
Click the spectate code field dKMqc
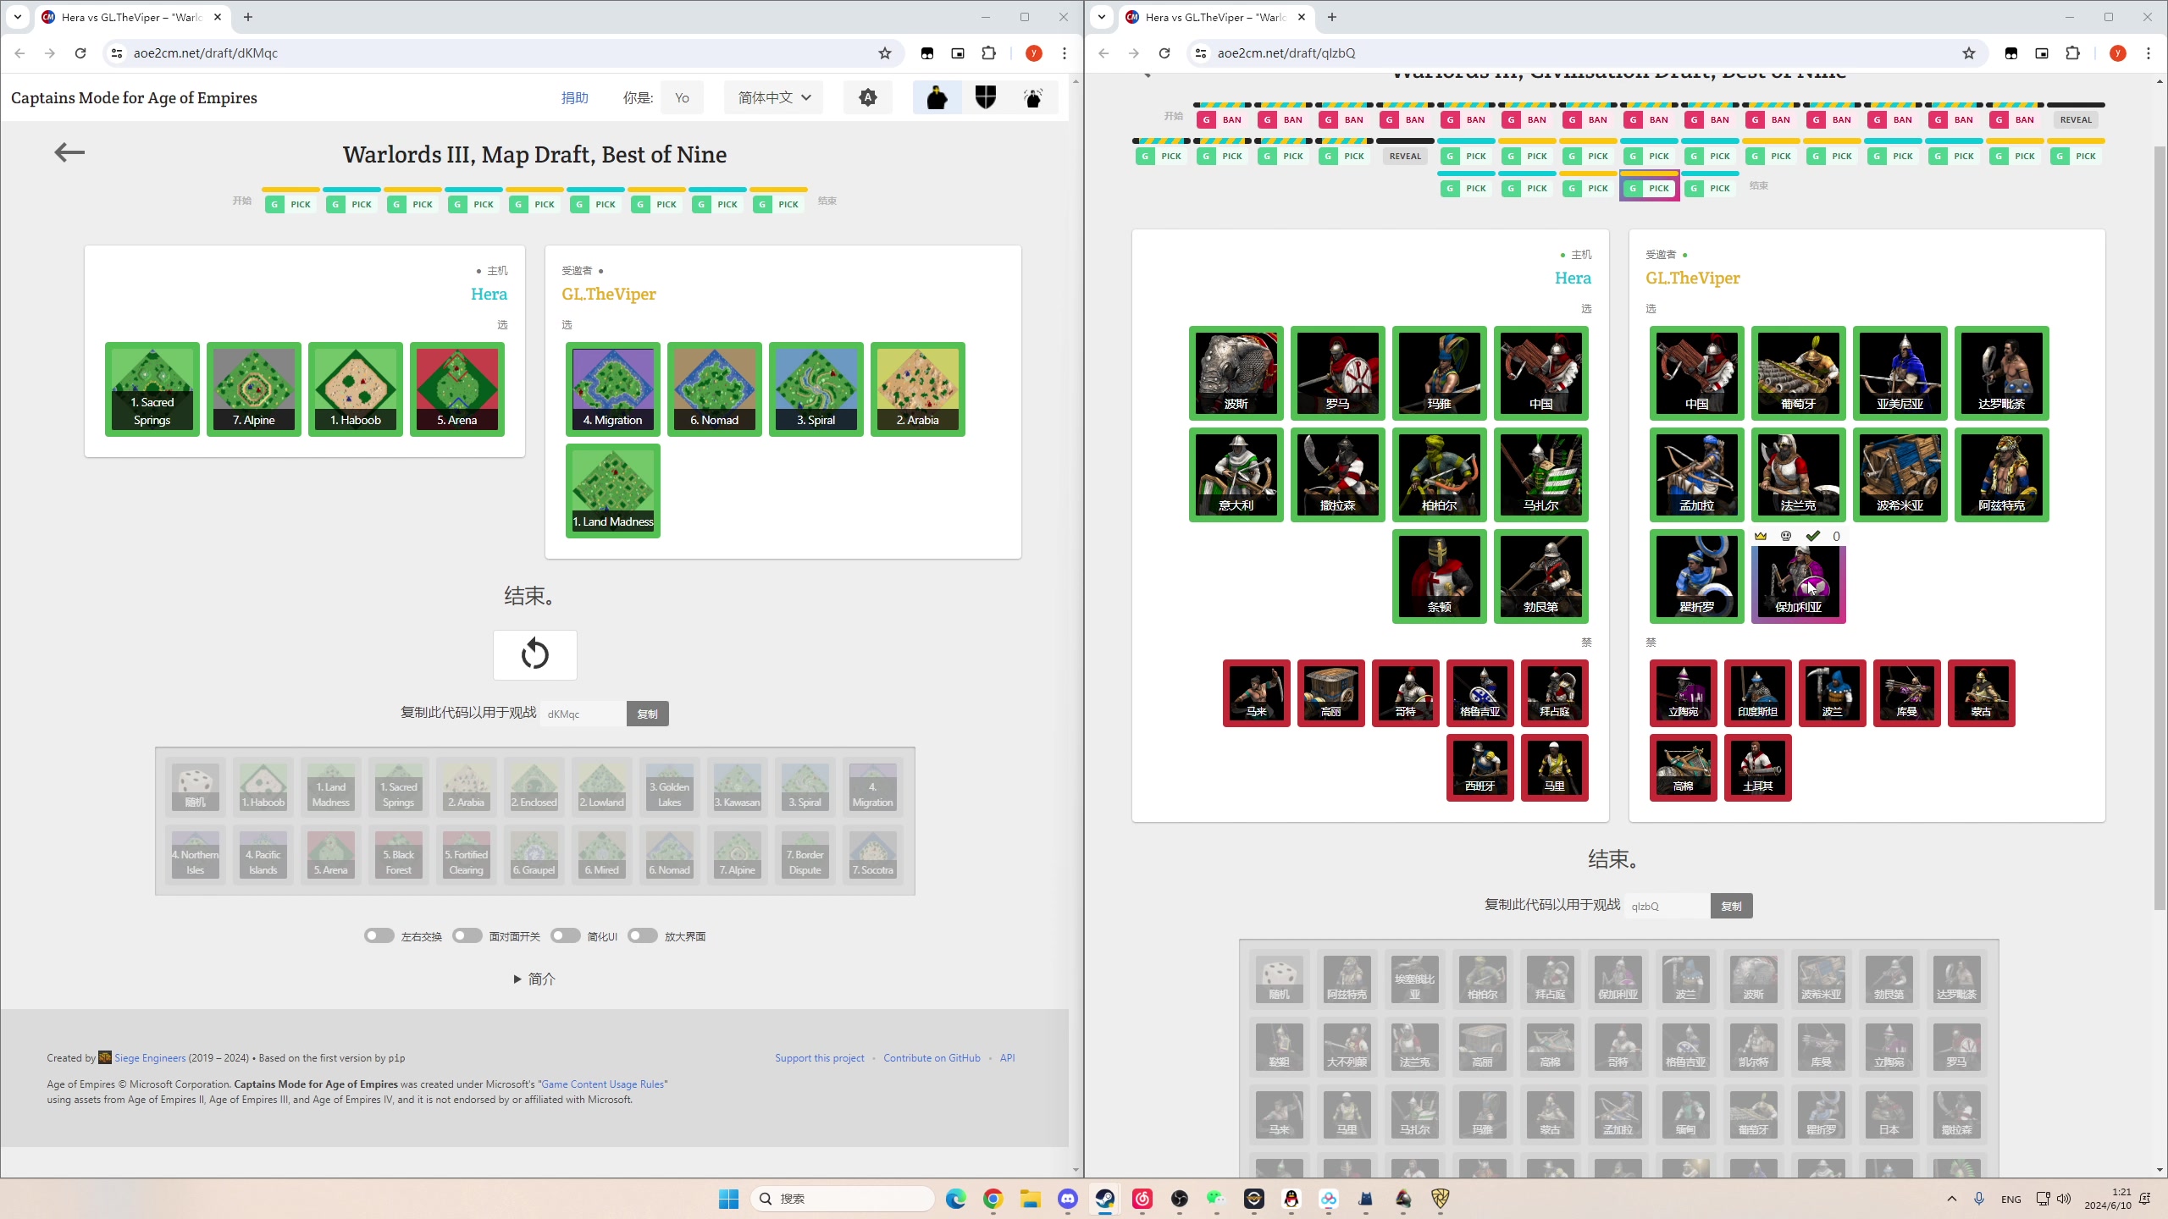point(583,714)
